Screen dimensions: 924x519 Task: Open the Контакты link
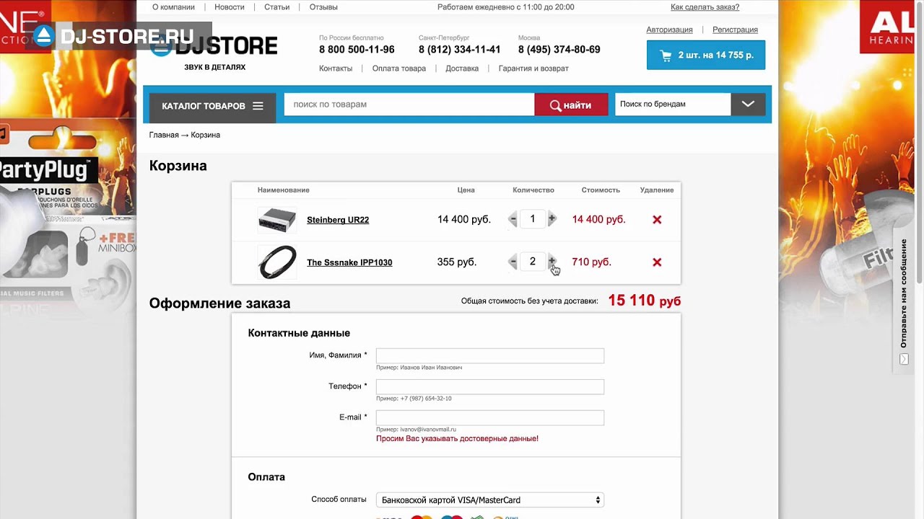[336, 68]
